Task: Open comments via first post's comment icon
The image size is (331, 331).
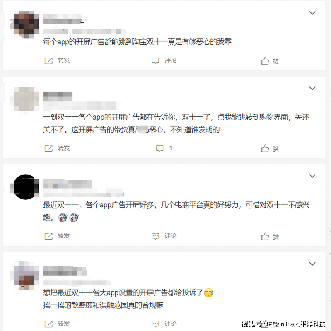Action: [155, 61]
